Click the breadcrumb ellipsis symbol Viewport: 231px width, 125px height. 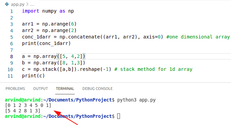pyautogui.click(x=32, y=5)
